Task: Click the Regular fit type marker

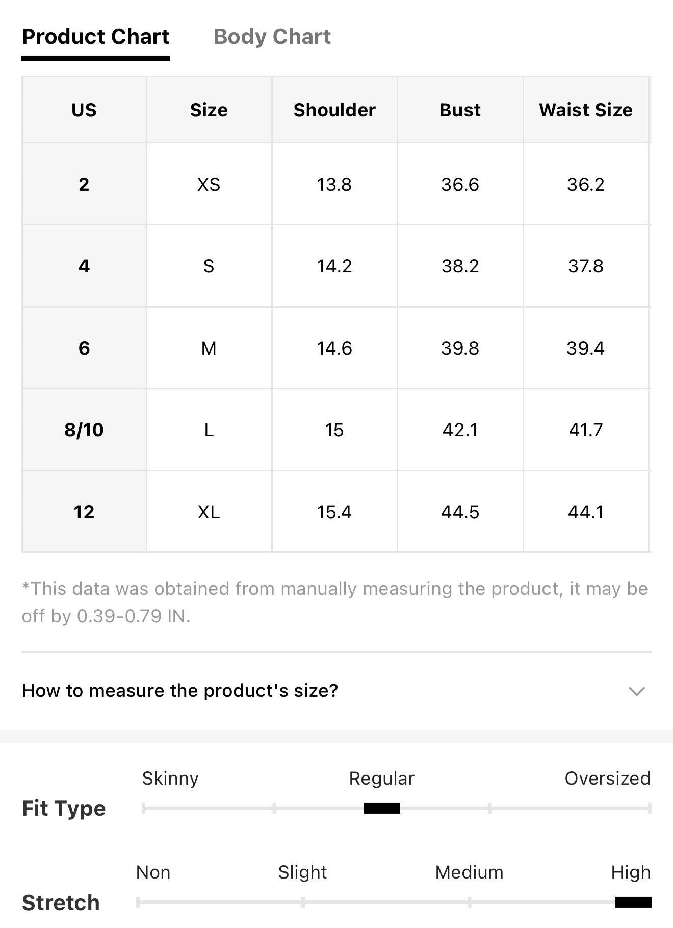Action: point(382,808)
